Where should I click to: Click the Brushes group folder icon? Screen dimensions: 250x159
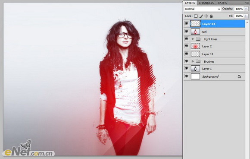198,61
